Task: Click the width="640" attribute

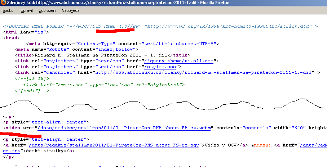Action: click(x=290, y=128)
